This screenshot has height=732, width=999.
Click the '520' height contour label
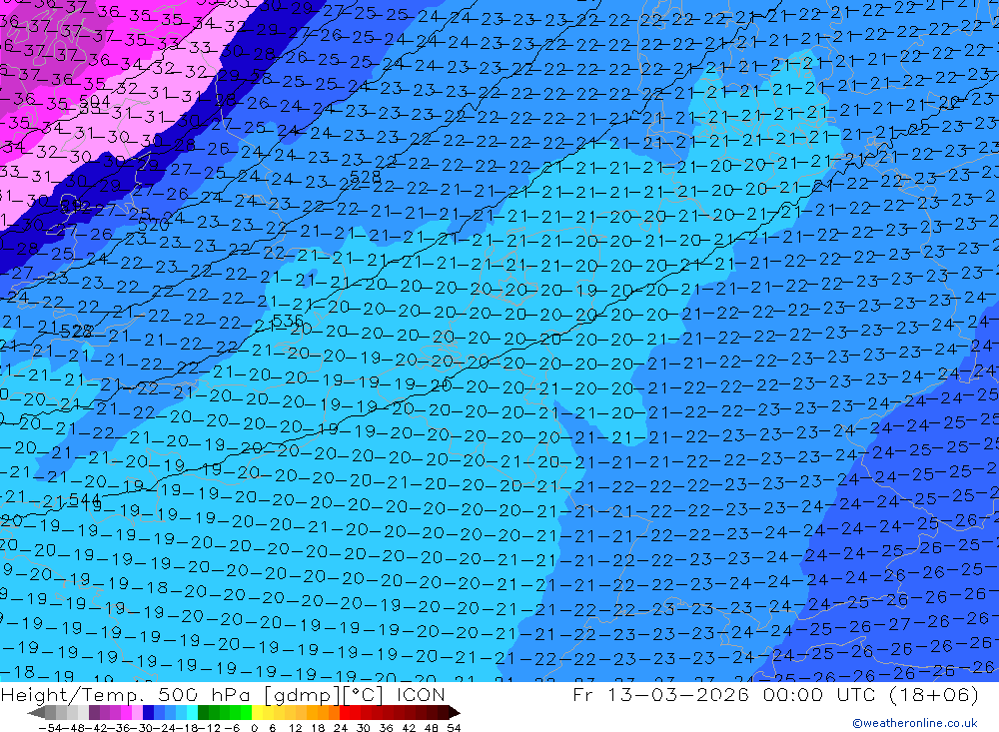(154, 225)
